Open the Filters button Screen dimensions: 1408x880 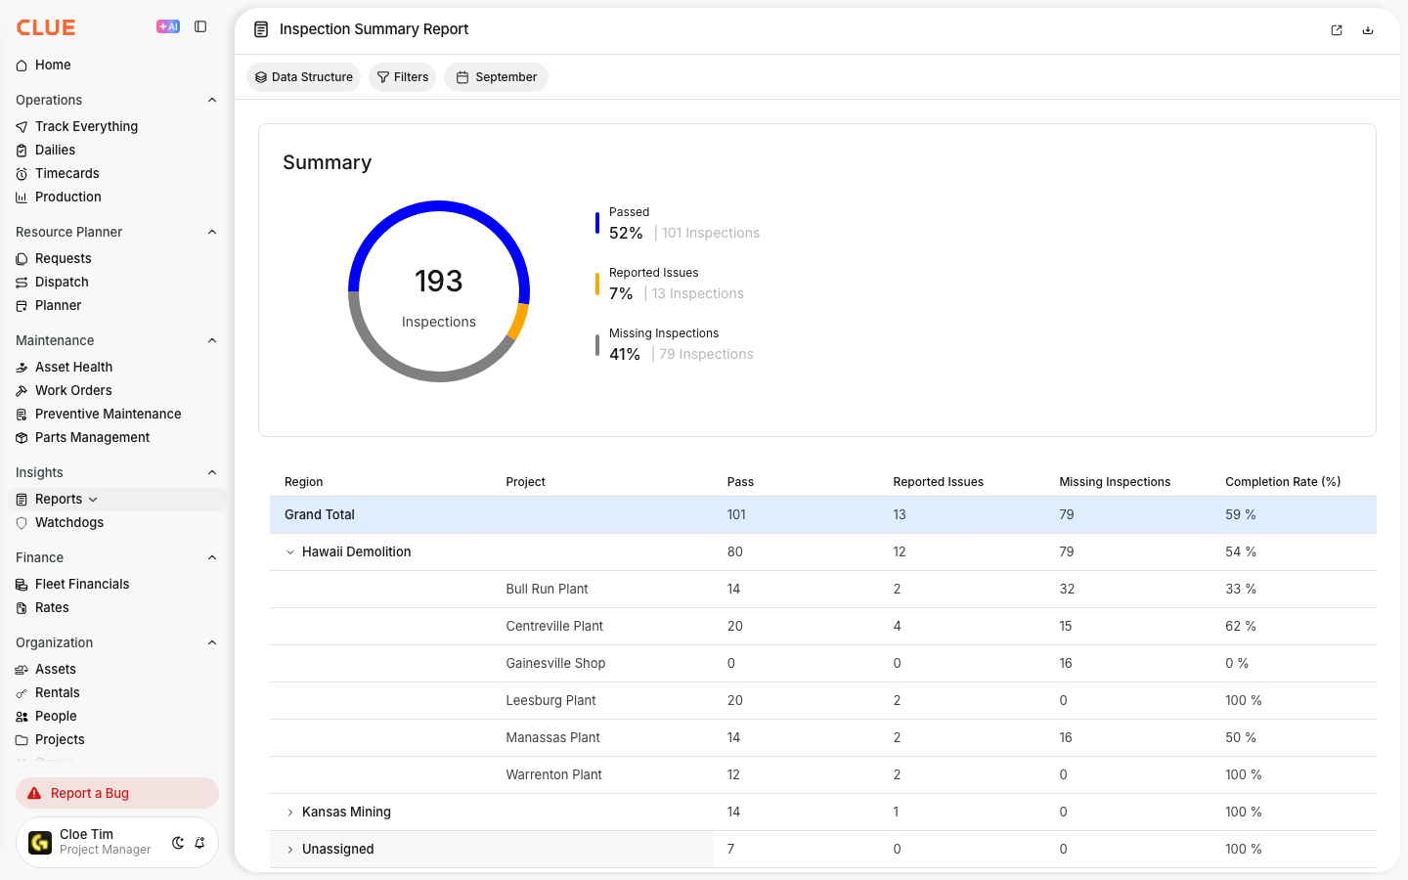pos(403,77)
